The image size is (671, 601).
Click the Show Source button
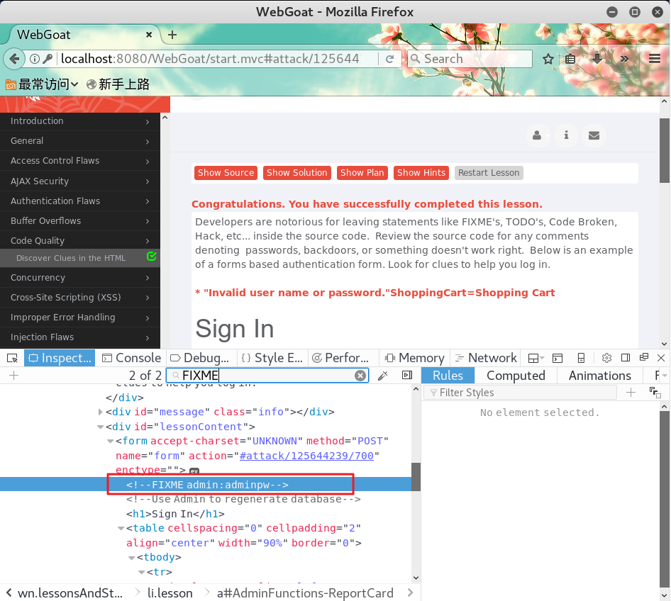pos(226,173)
